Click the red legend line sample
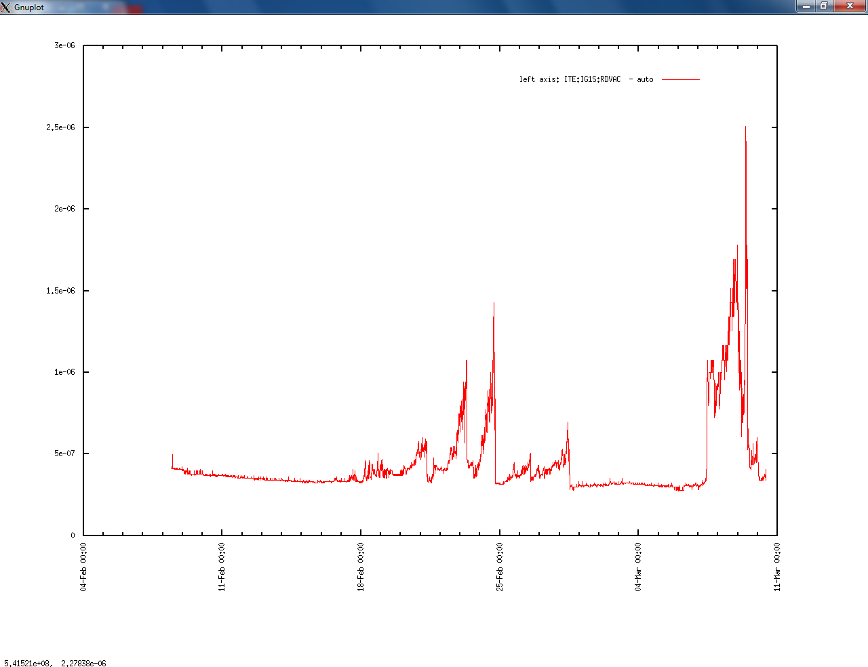The image size is (868, 667). point(680,79)
